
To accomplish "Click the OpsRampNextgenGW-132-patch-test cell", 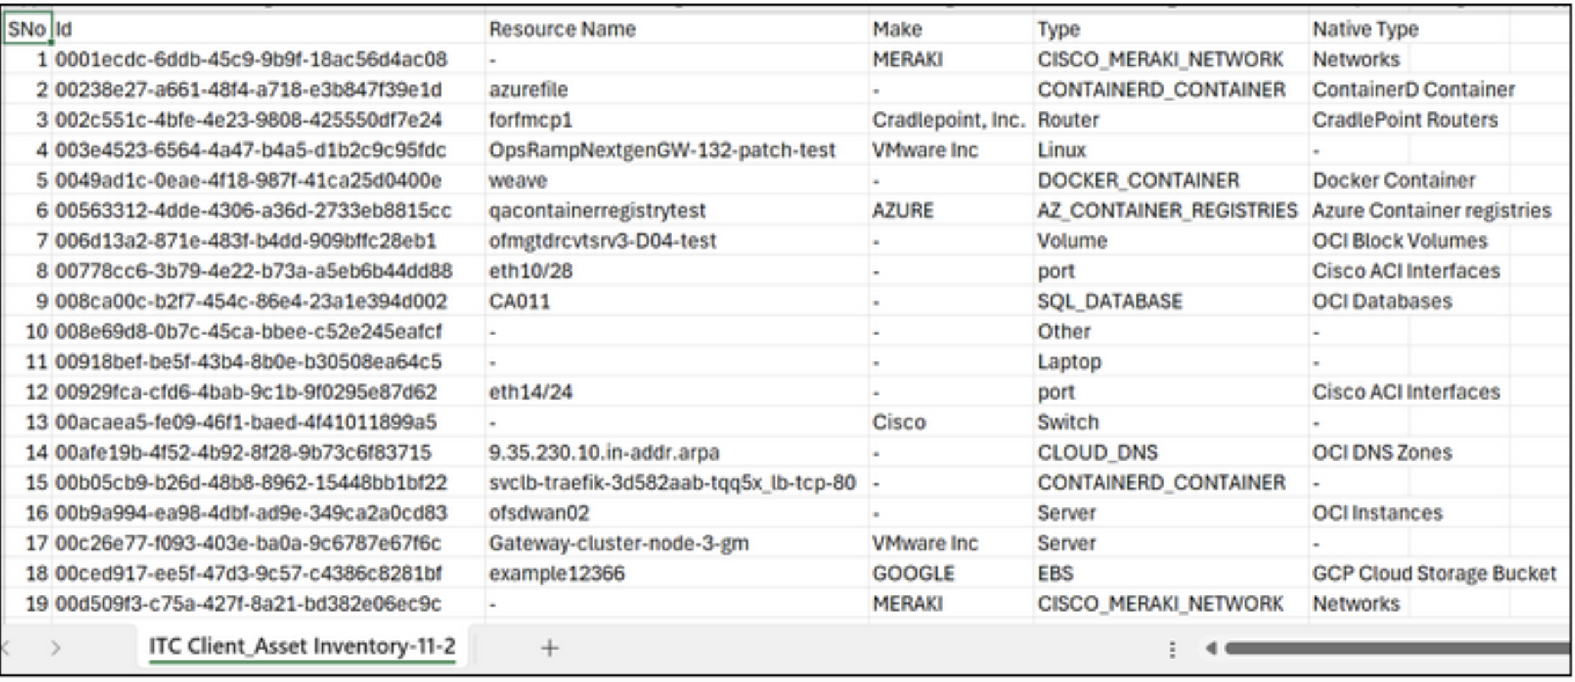I will coord(662,151).
